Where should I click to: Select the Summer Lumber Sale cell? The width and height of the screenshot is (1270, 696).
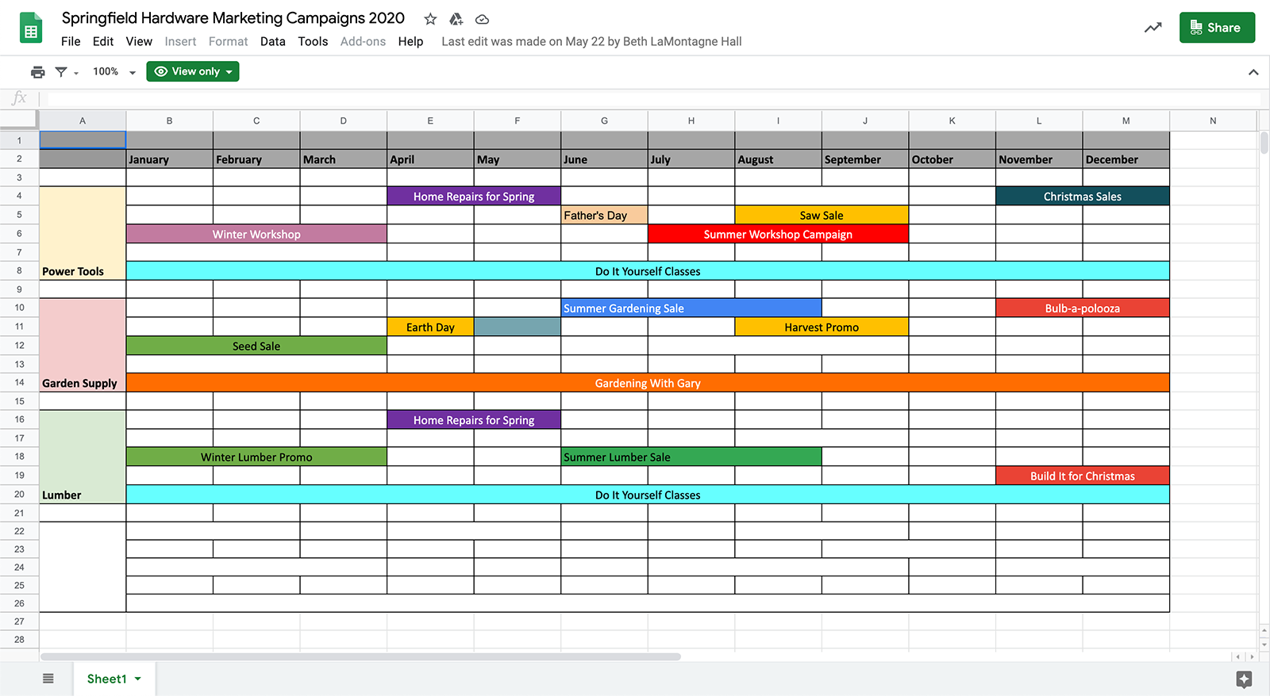tap(691, 457)
